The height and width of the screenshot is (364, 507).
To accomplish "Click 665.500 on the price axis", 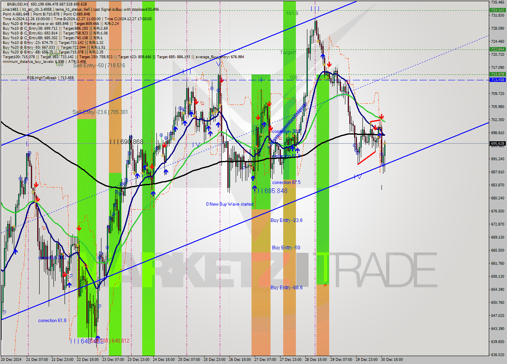I will (x=497, y=250).
